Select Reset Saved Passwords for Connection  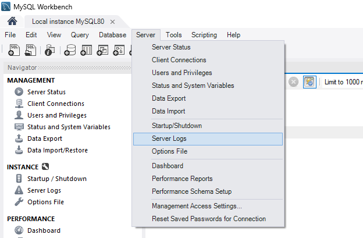point(208,219)
